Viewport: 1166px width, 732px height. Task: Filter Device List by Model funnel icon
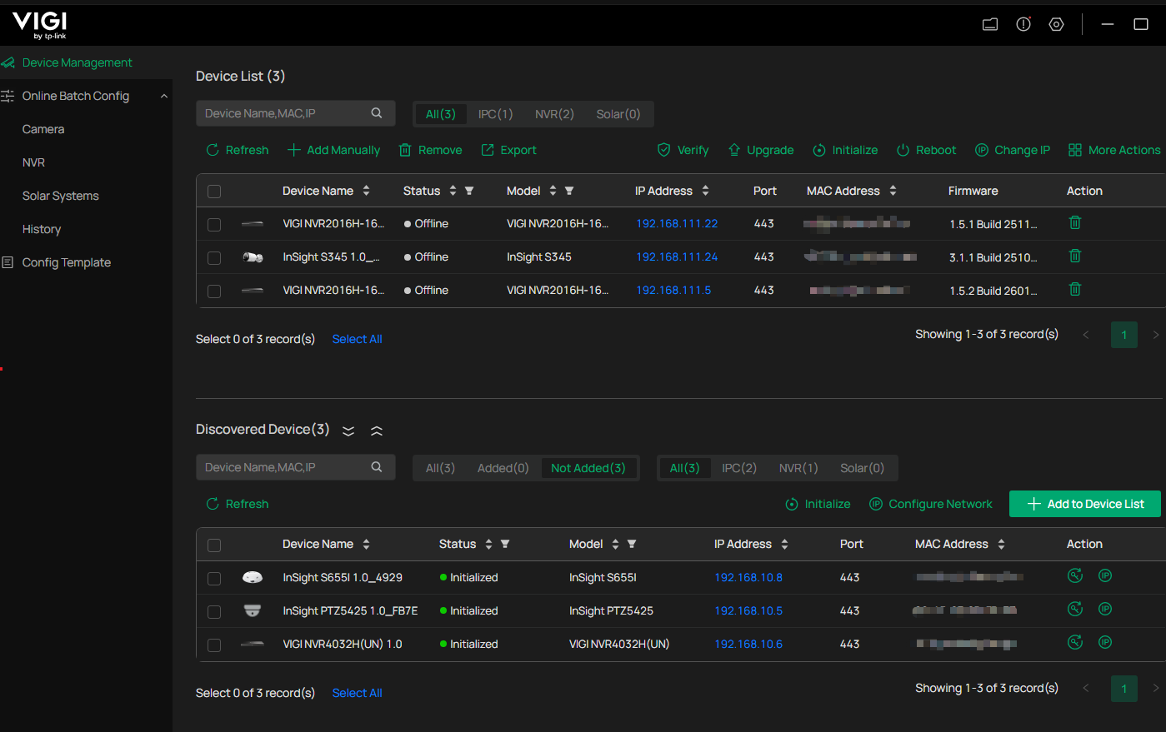(x=569, y=191)
